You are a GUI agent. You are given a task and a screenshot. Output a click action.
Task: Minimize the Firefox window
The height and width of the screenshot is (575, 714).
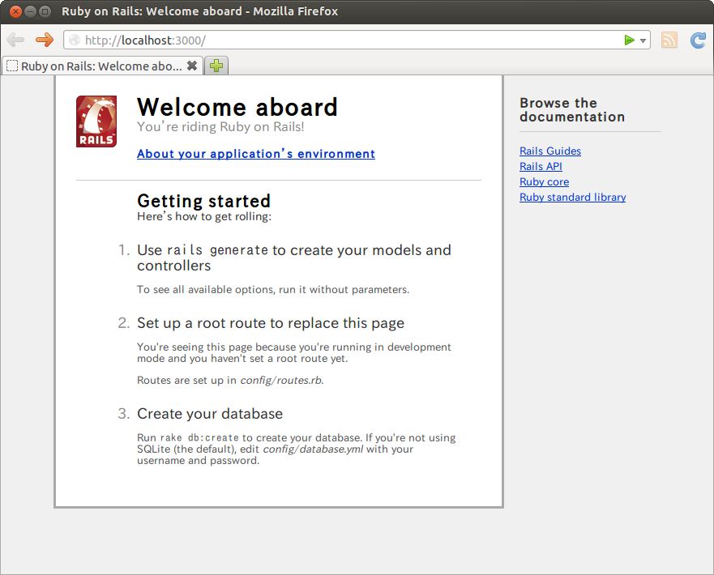tap(30, 11)
